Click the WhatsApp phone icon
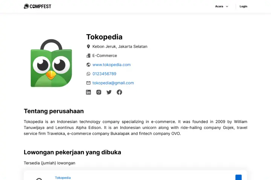Screen dimensions: 271x180 (x=88, y=74)
